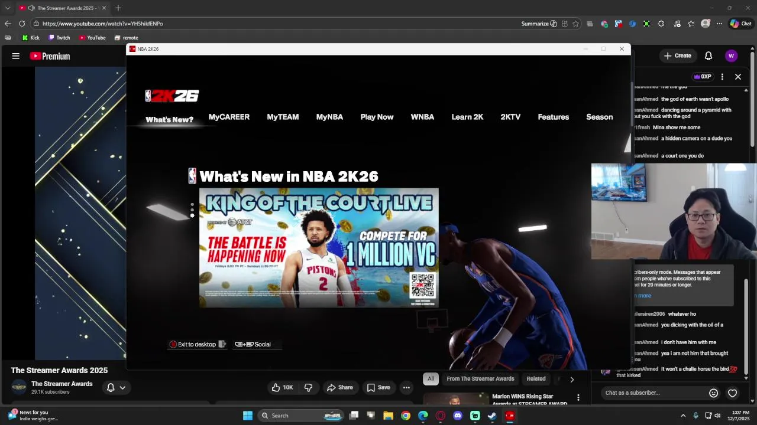The width and height of the screenshot is (757, 425).
Task: Go back with browser back arrow
Action: click(x=7, y=24)
